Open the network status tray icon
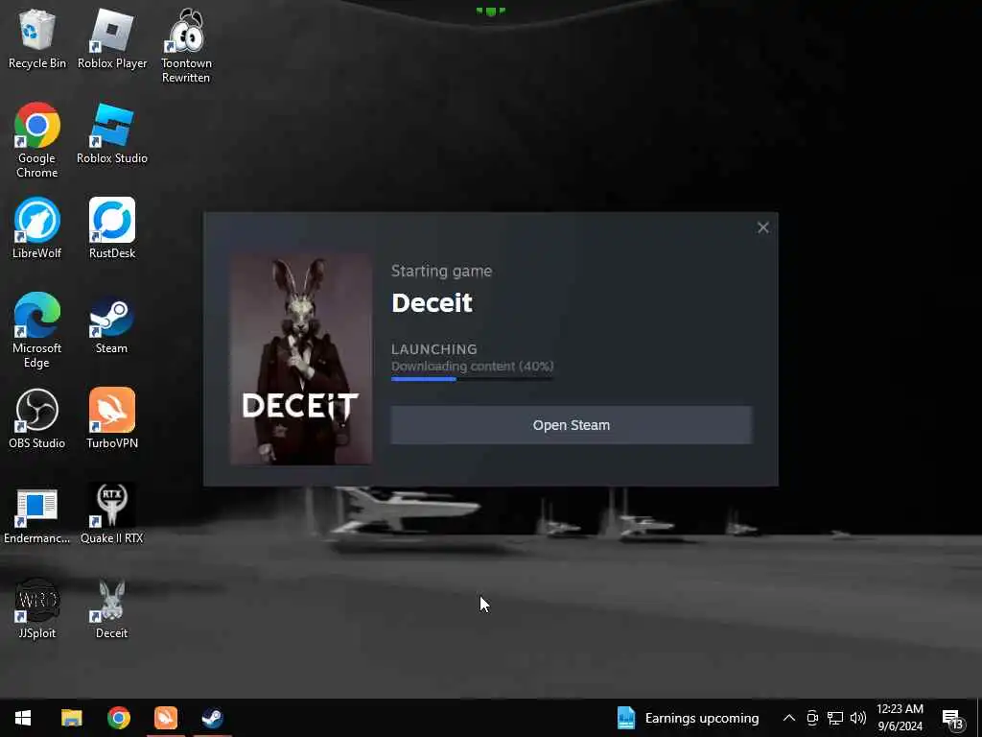982x737 pixels. click(x=835, y=718)
